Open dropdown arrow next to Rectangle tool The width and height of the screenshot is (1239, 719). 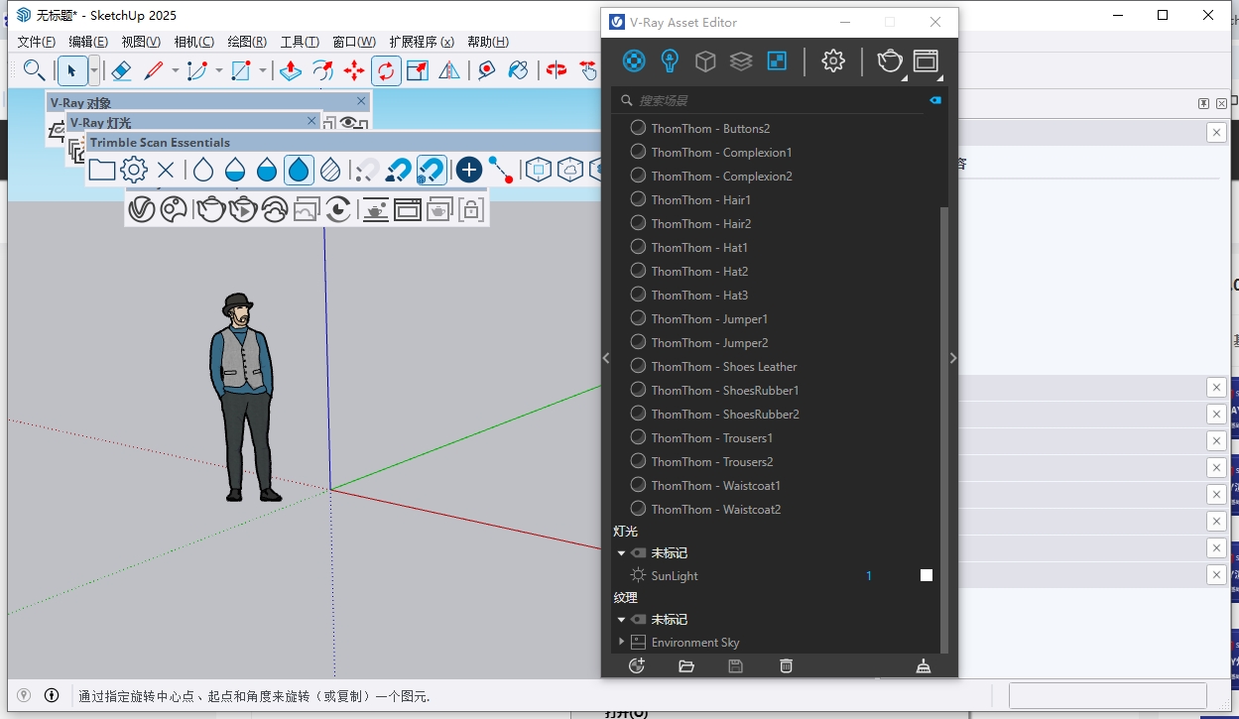[x=263, y=70]
